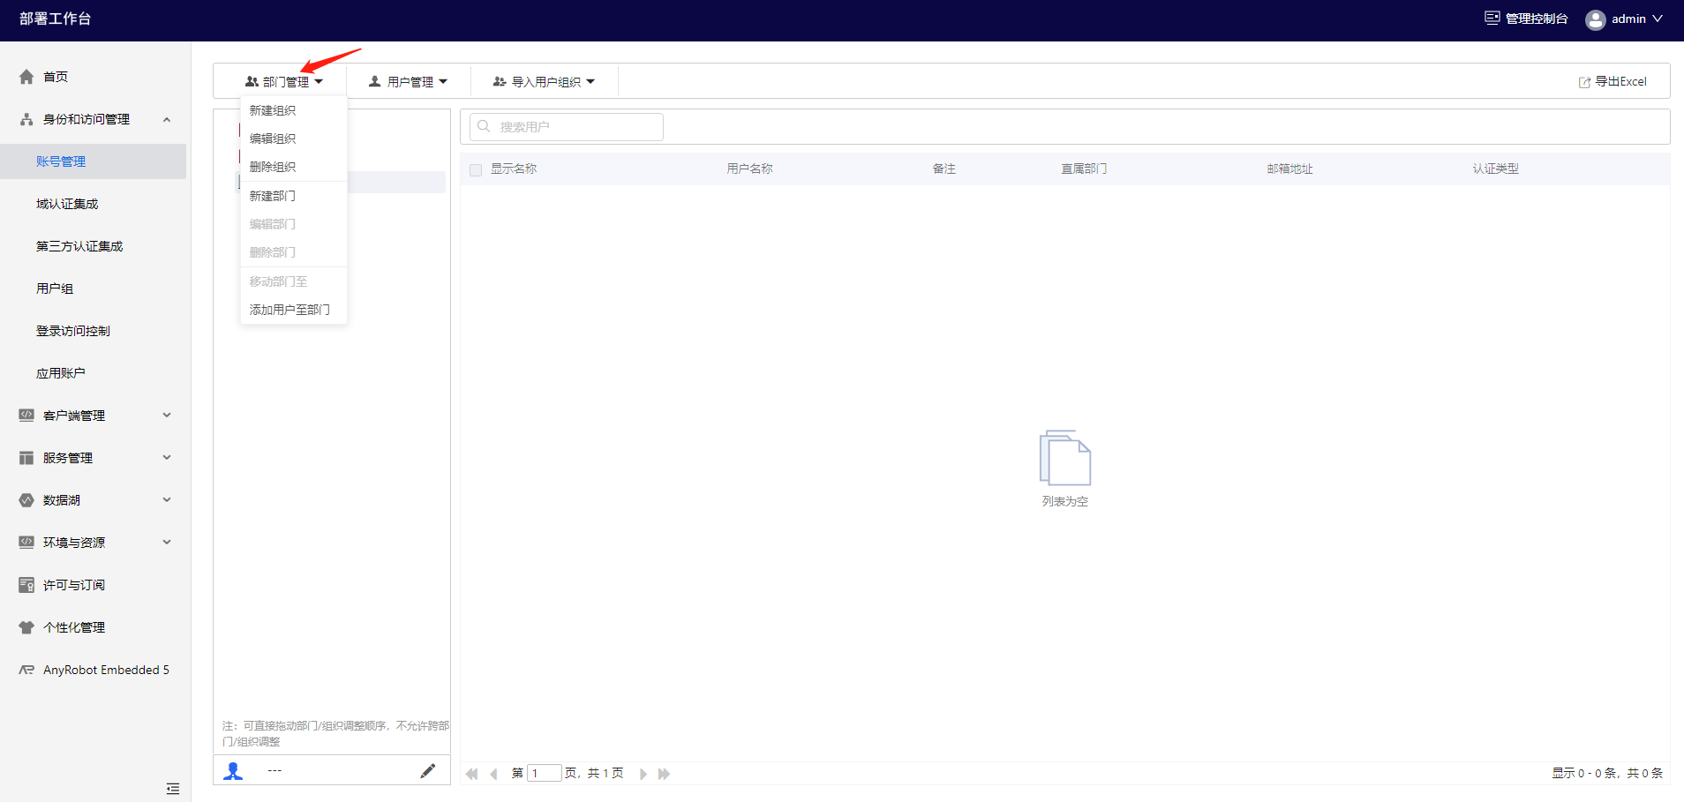
Task: Click the 导出Excel export icon
Action: tap(1584, 82)
